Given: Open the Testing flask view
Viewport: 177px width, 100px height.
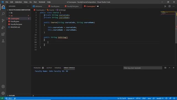Looking at the screenshot, I should [x=3, y=41].
